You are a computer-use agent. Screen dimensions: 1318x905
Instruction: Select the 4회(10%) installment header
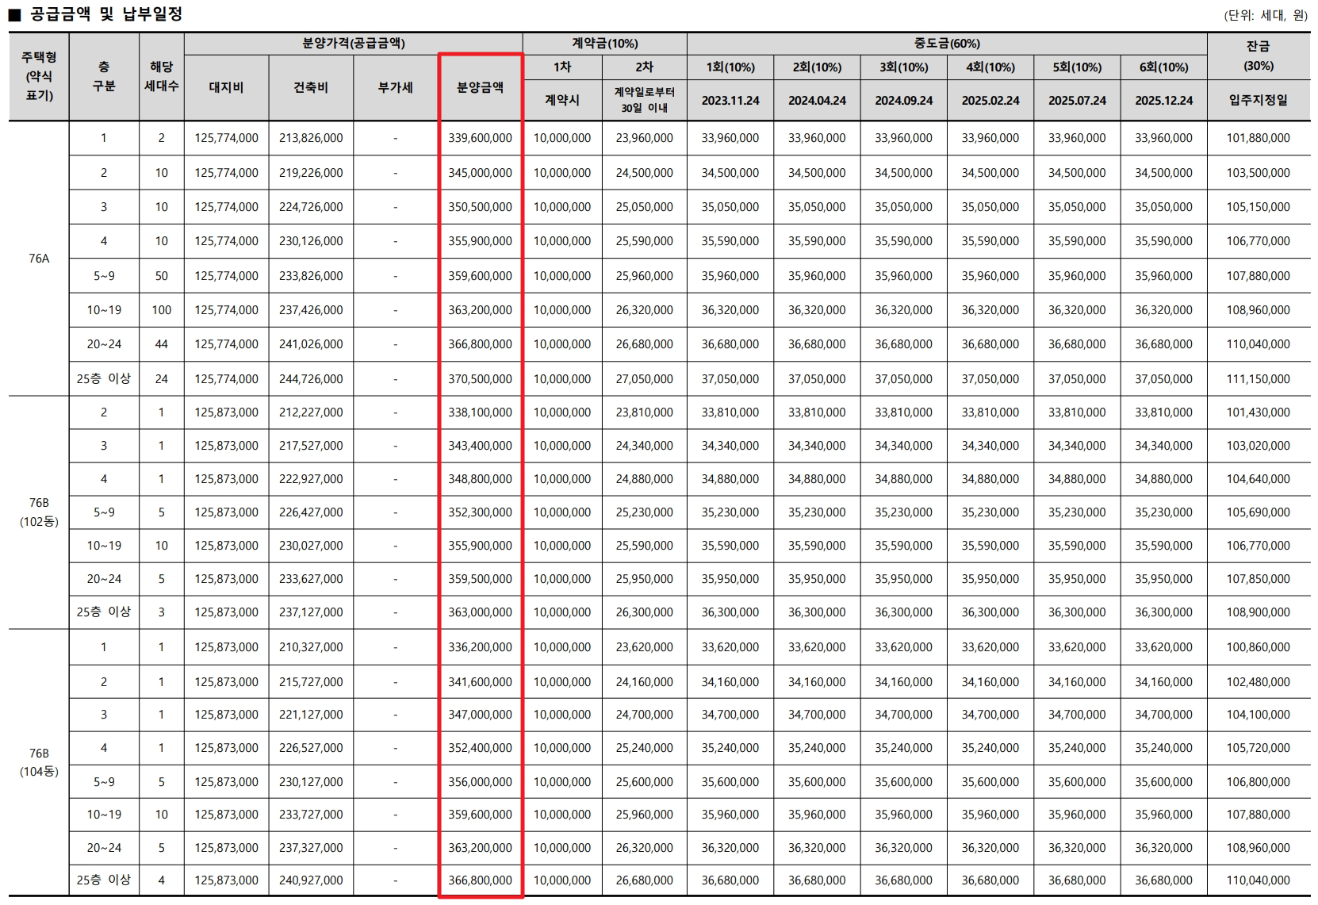pyautogui.click(x=990, y=67)
